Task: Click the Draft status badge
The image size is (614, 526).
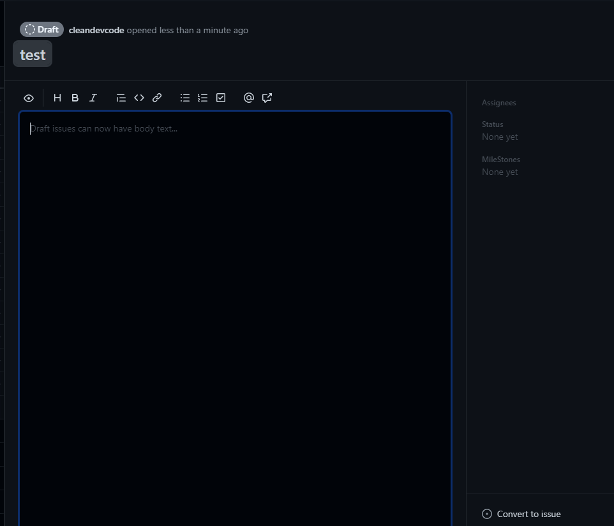Action: click(42, 29)
